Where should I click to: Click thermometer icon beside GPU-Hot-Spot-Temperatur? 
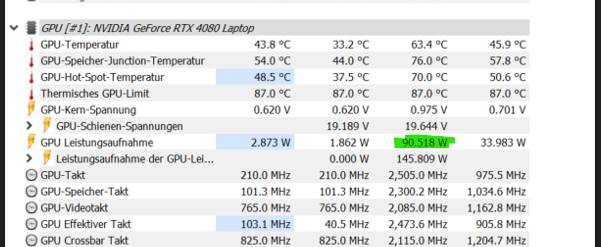click(31, 77)
